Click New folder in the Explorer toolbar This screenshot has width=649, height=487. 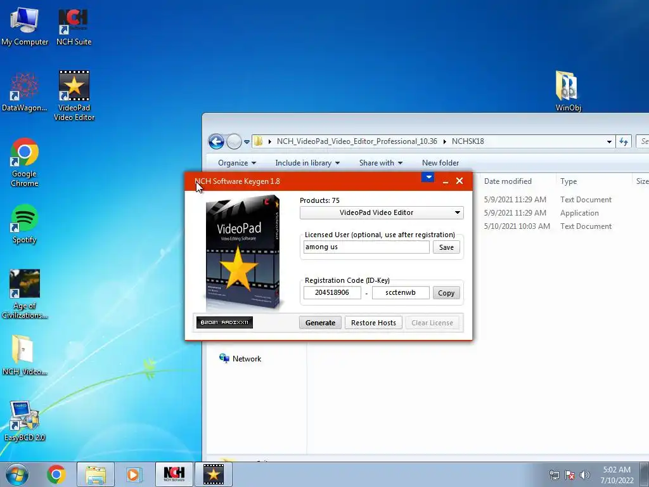(x=440, y=163)
